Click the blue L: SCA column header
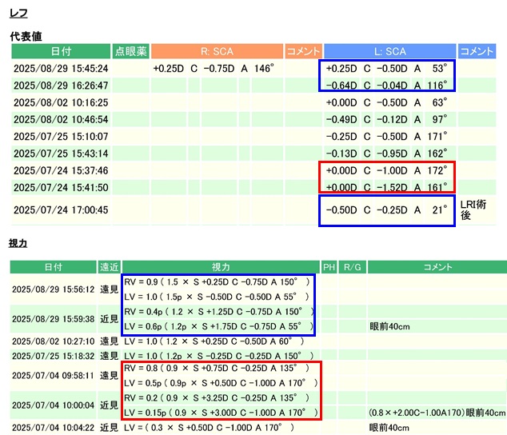Screen dimensions: 507x435 pyautogui.click(x=389, y=51)
